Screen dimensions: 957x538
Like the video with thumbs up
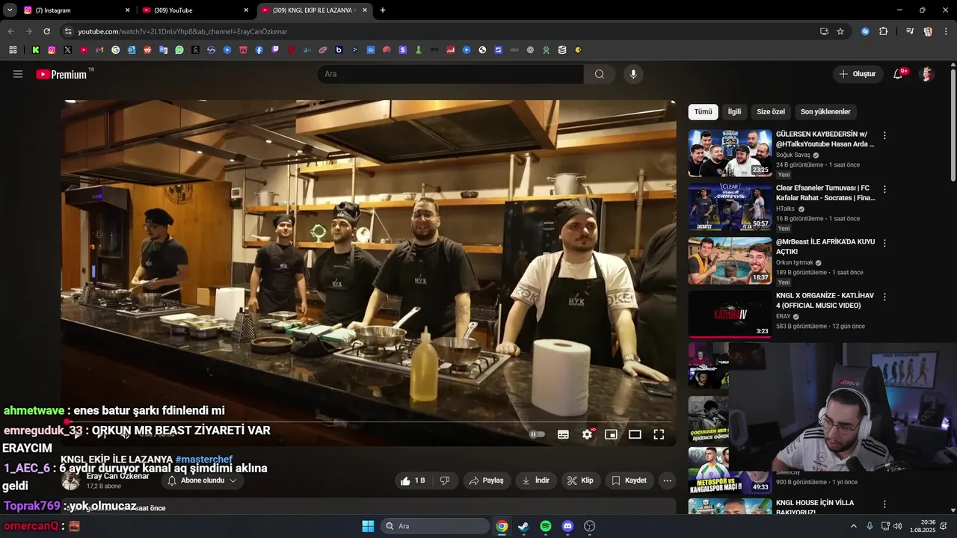coord(413,480)
